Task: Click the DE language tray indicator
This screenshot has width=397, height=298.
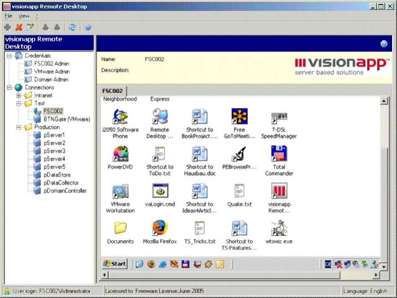Action: click(328, 264)
